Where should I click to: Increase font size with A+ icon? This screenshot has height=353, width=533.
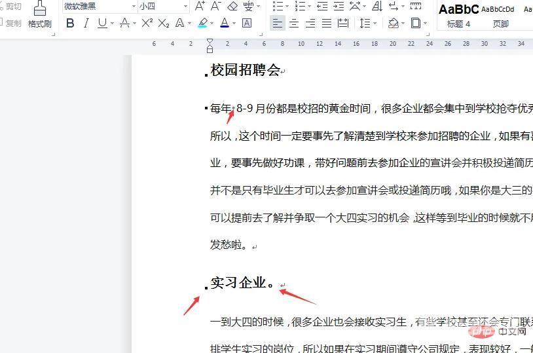click(x=200, y=7)
